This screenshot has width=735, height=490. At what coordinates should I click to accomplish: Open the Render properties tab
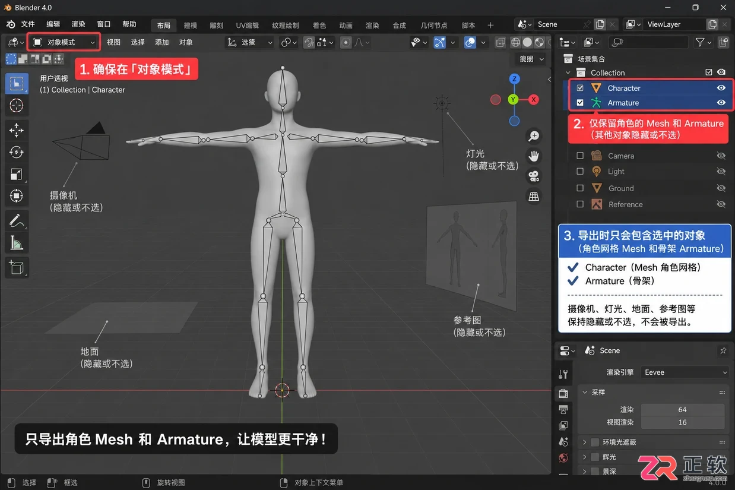(563, 393)
